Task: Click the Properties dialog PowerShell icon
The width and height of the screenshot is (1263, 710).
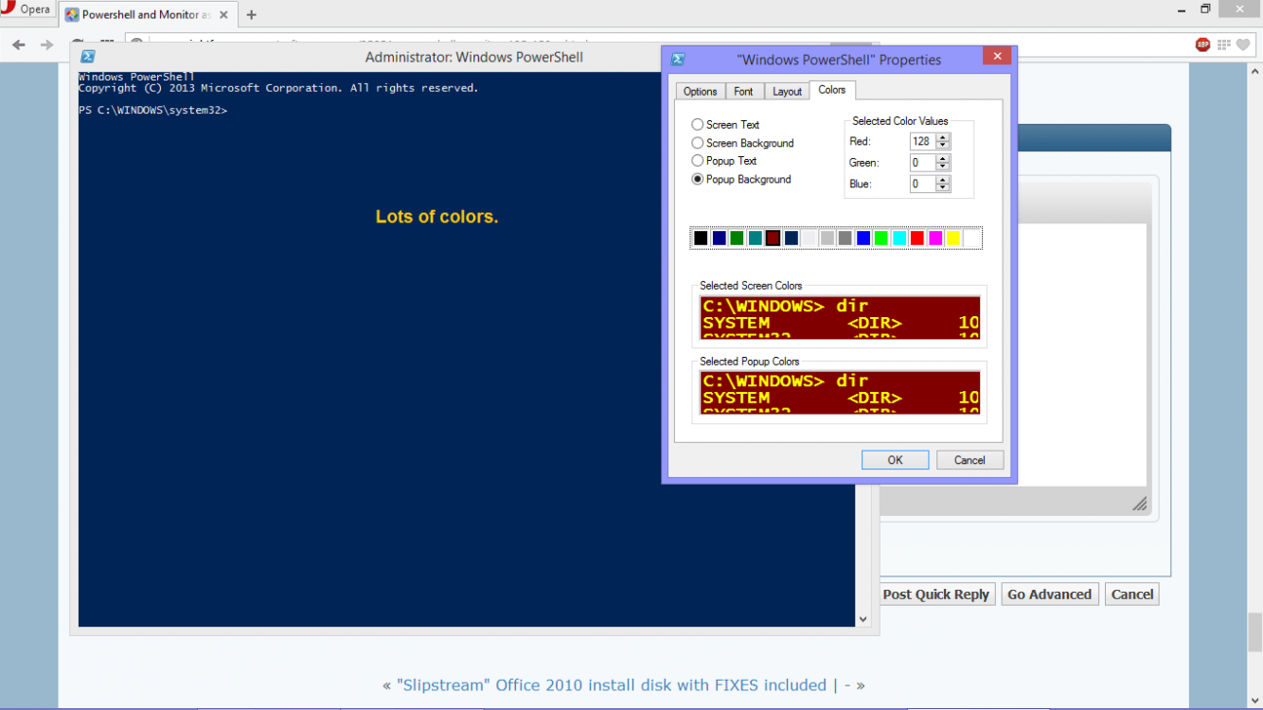Action: point(678,59)
